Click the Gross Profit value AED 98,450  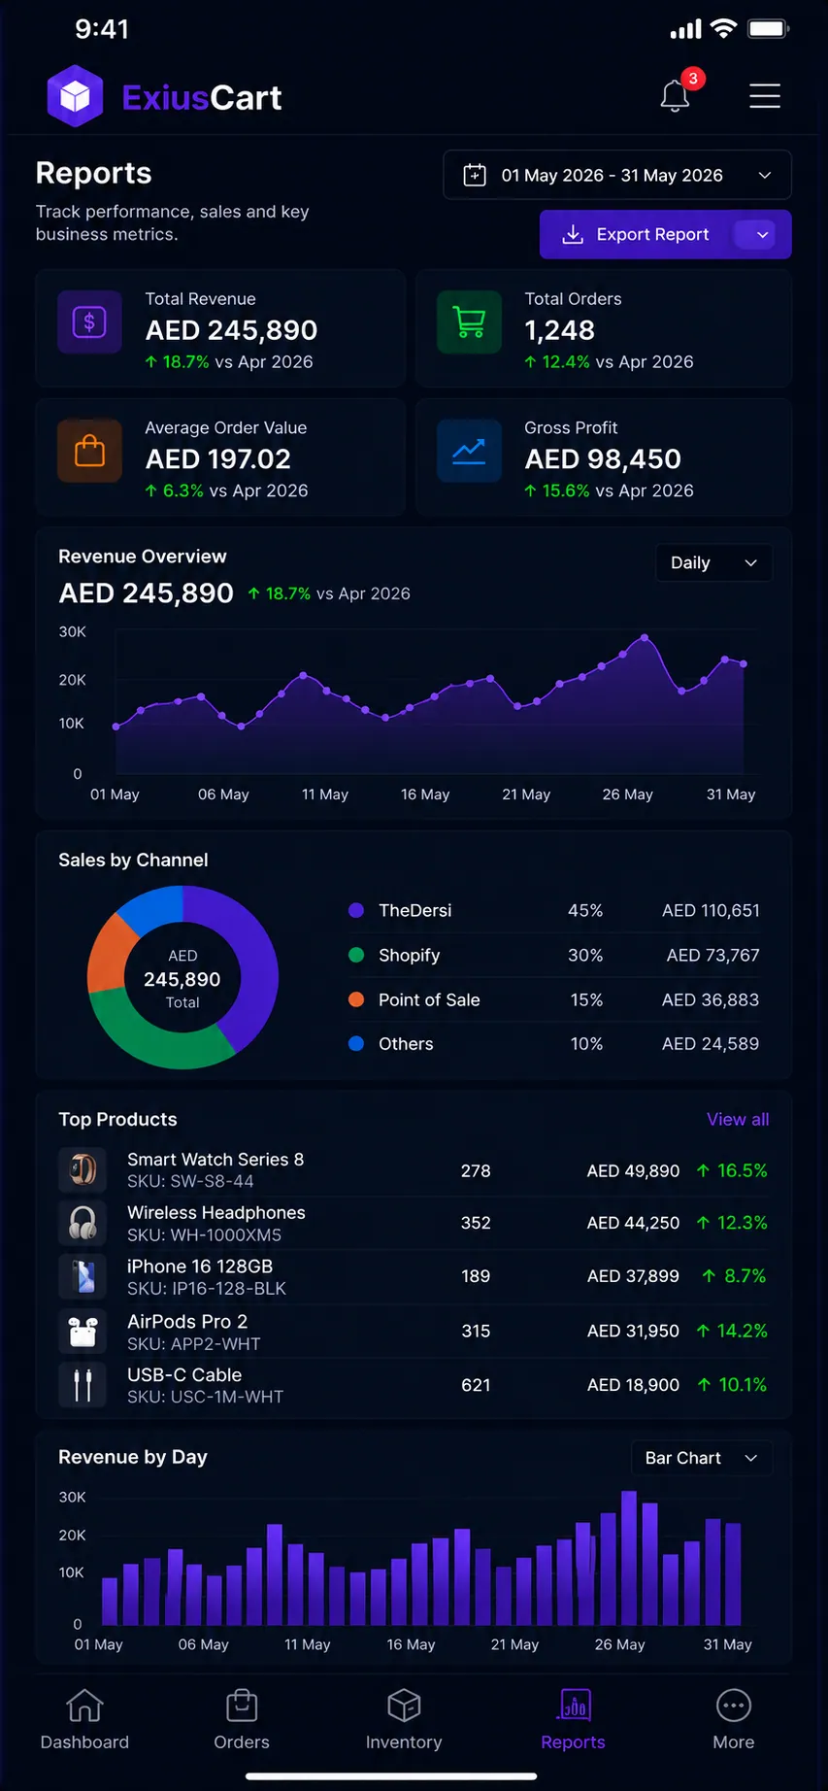point(603,458)
